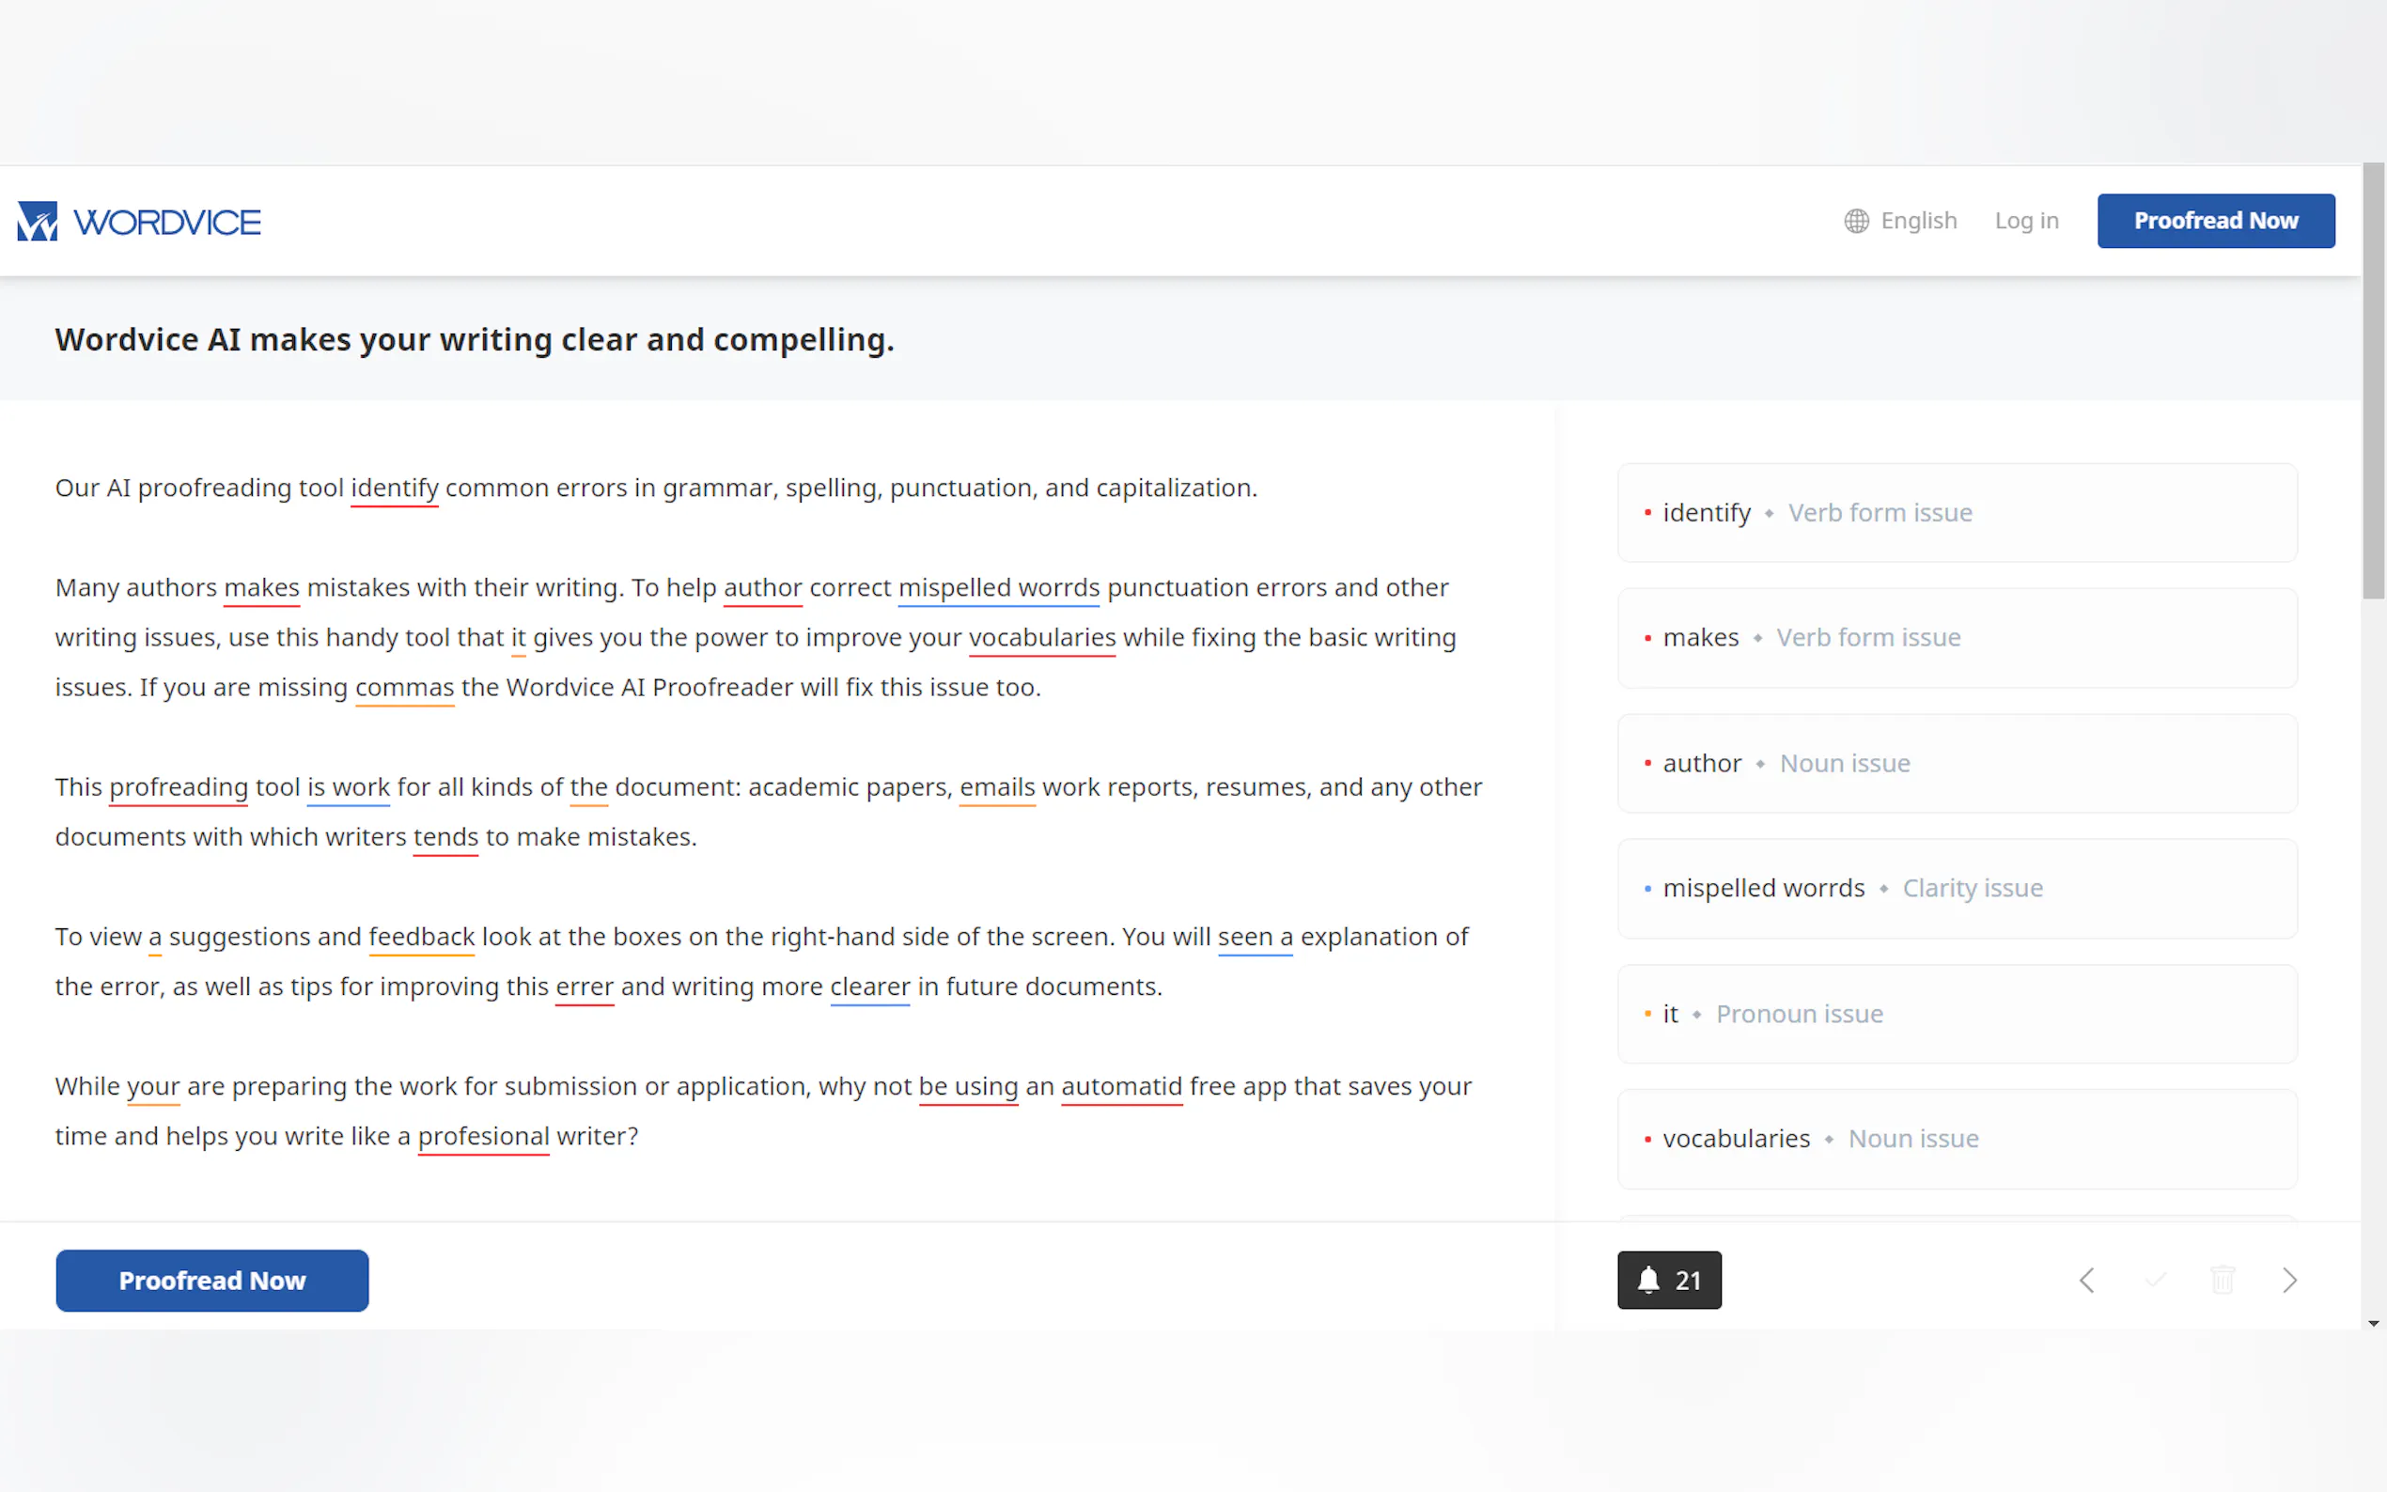Image resolution: width=2387 pixels, height=1492 pixels.
Task: Click the Log in link
Action: click(x=2026, y=221)
